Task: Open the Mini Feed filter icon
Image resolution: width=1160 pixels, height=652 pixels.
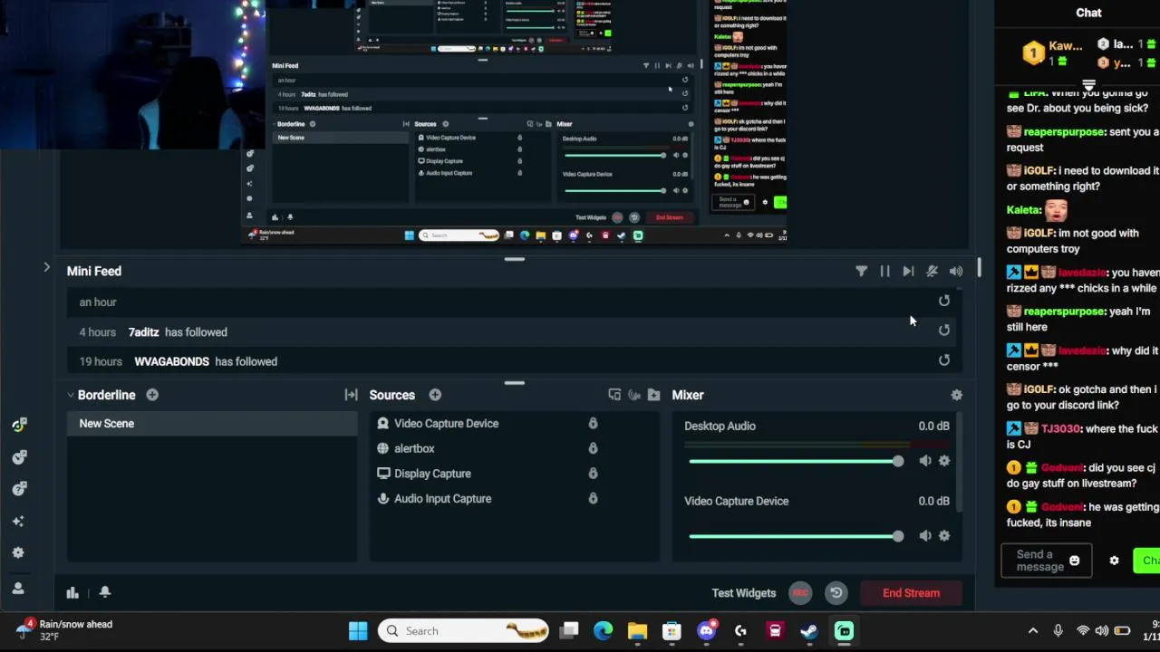Action: click(x=861, y=271)
